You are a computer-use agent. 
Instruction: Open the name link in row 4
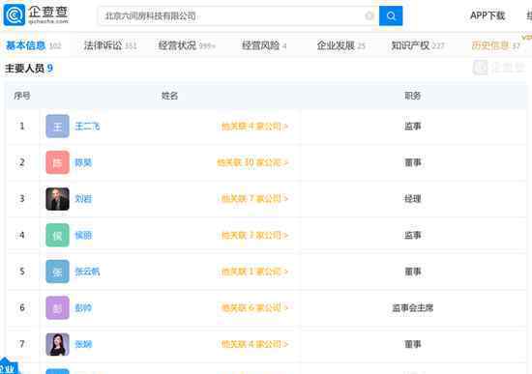(83, 235)
